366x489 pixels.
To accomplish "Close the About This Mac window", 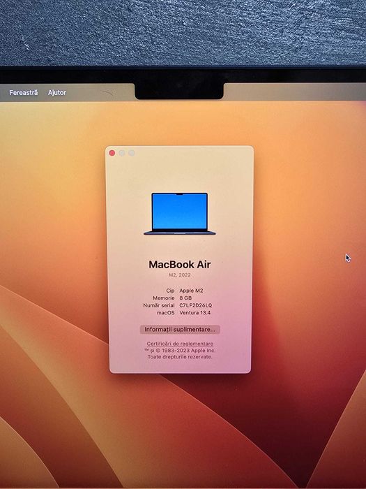I will coord(112,153).
